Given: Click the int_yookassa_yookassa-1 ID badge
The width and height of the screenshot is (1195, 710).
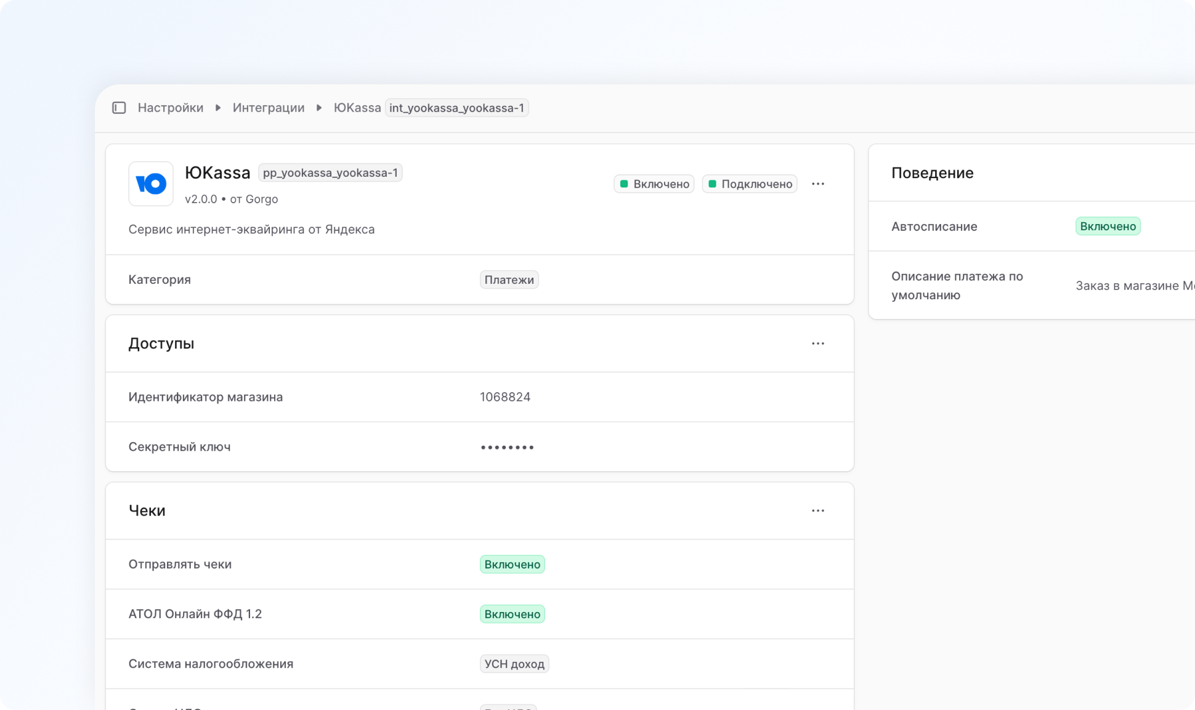Looking at the screenshot, I should point(457,108).
